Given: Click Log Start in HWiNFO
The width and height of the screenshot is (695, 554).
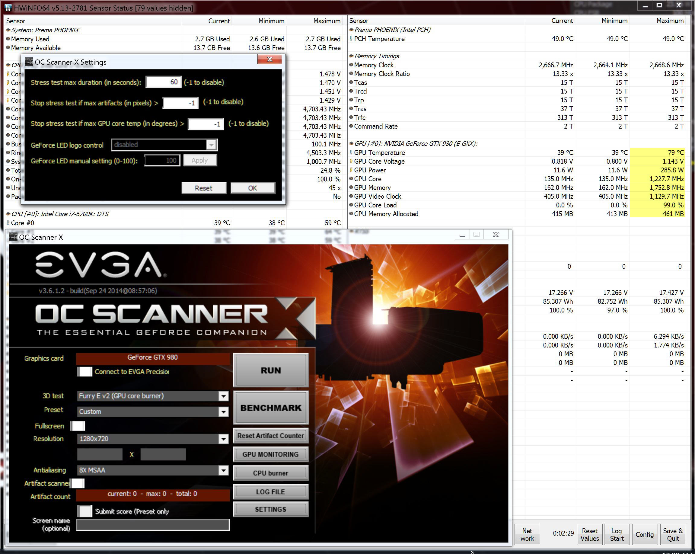Looking at the screenshot, I should click(617, 534).
